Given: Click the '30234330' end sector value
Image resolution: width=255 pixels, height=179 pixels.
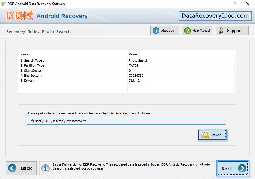Looking at the screenshot, I should 136,76.
